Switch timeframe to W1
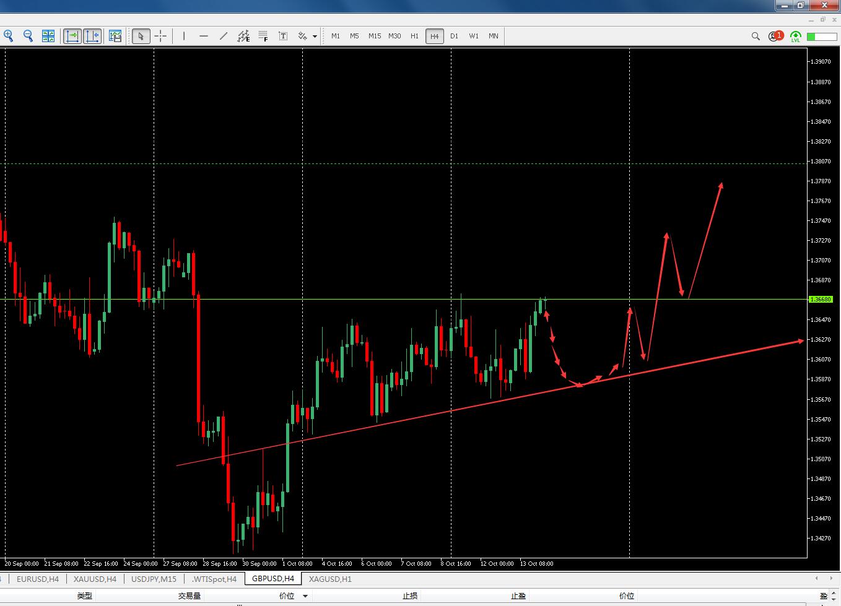 point(474,36)
